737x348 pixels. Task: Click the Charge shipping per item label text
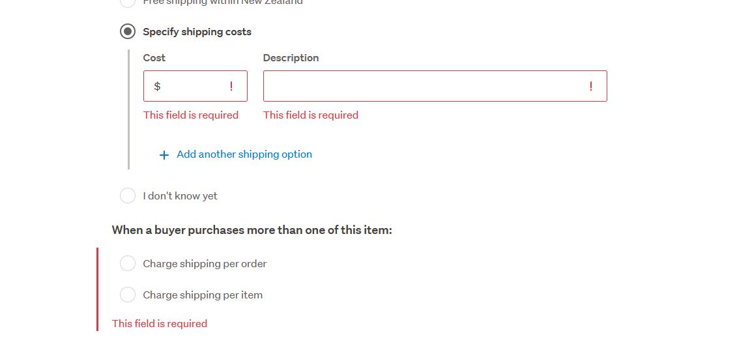(203, 295)
